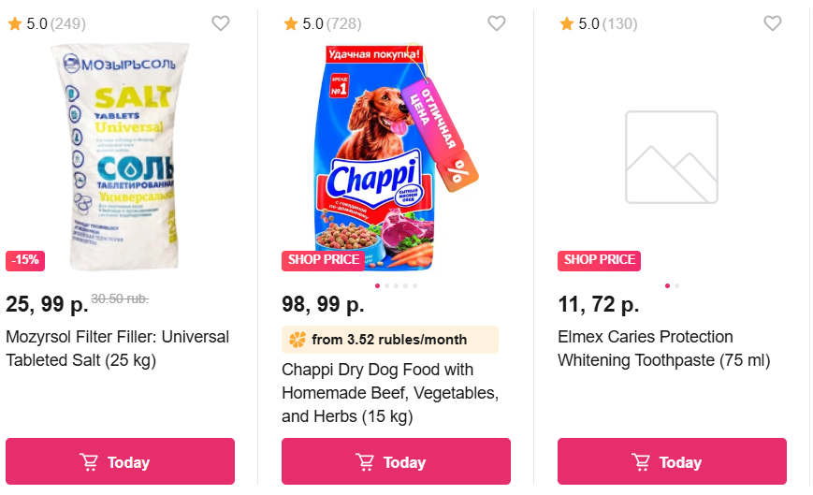This screenshot has width=813, height=495.
Task: Add Elmex toothpaste to favorites heart
Action: click(772, 23)
